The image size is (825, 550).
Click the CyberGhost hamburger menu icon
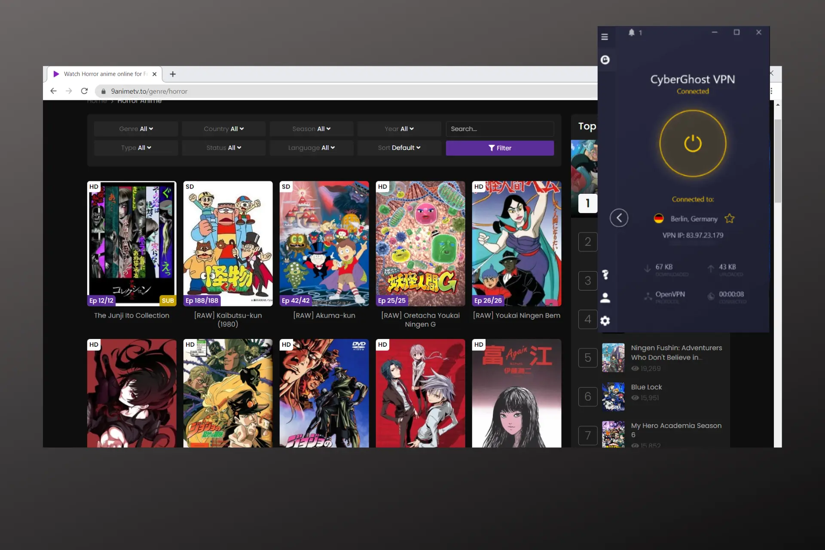click(605, 36)
